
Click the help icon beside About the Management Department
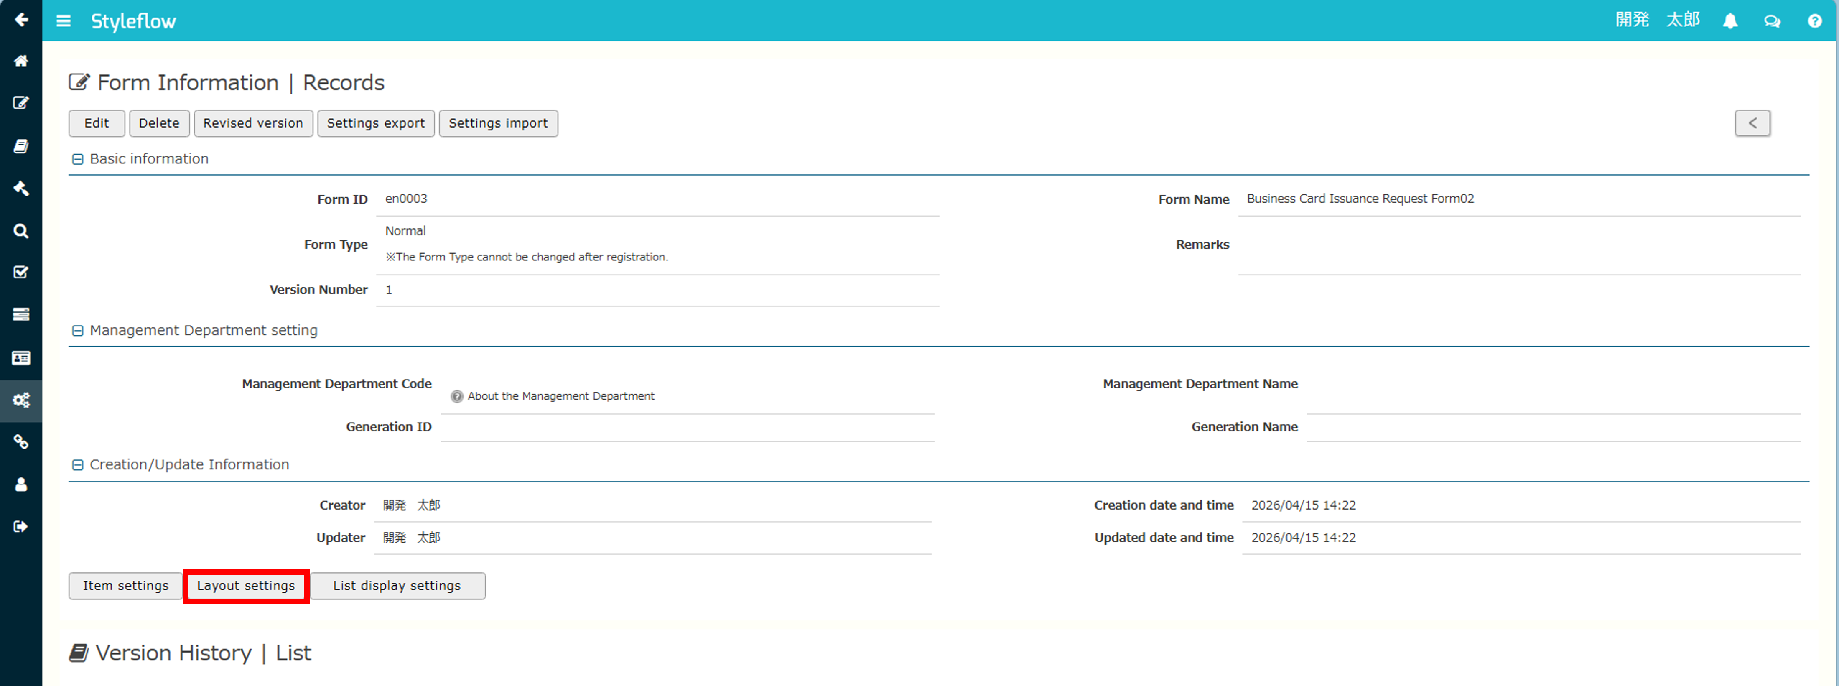point(457,396)
